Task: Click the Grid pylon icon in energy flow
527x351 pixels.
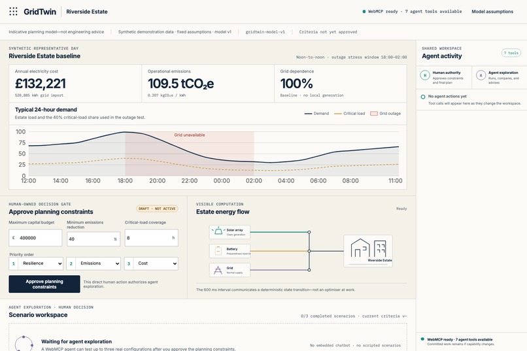Action: click(x=218, y=270)
